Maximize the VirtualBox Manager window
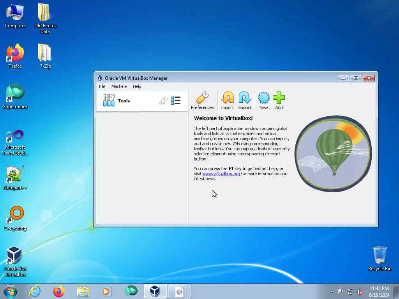 point(356,78)
